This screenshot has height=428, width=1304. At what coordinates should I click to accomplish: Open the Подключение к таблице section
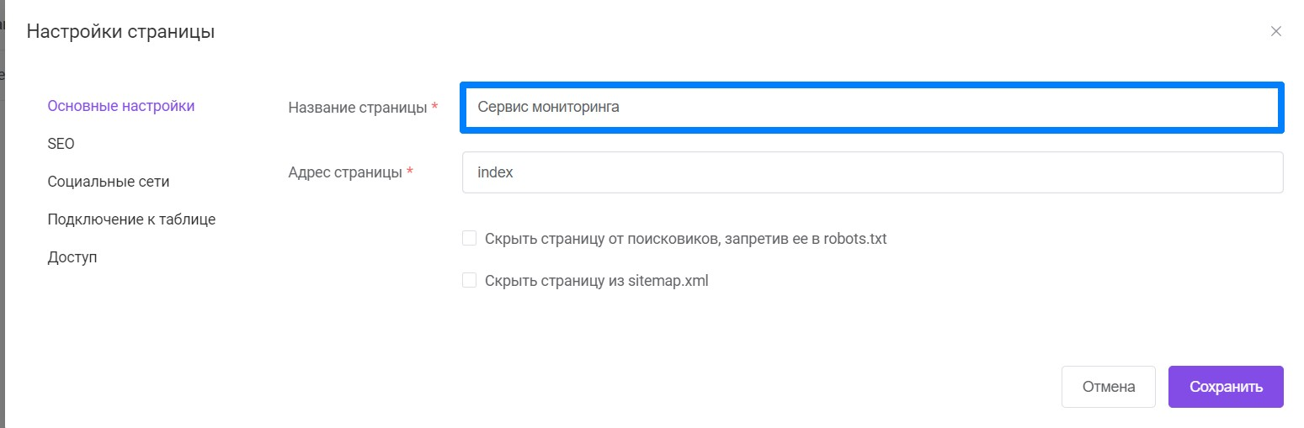131,219
